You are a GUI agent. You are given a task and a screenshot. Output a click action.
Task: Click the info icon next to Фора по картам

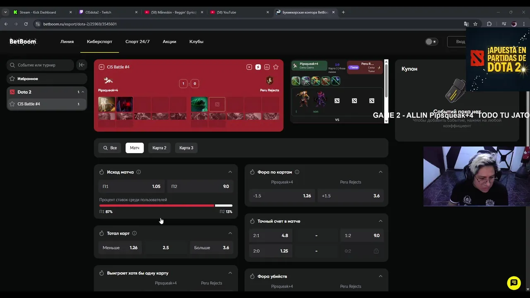297,172
